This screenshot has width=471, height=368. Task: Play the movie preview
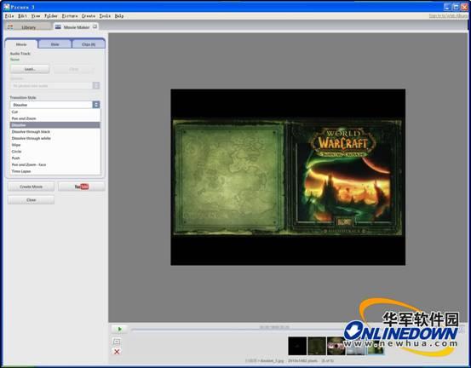pyautogui.click(x=119, y=329)
